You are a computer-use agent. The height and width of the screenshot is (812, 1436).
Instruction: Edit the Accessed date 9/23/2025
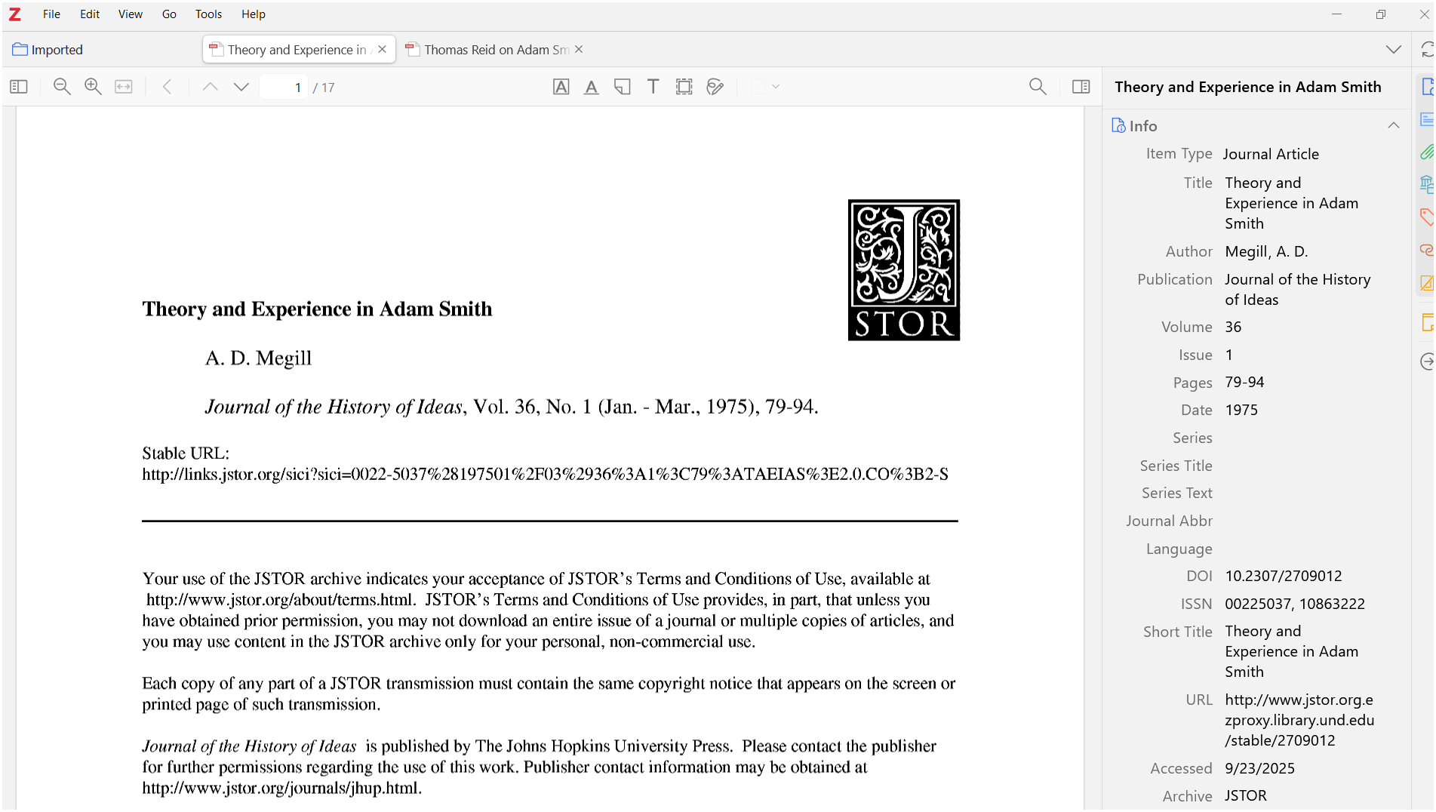(1259, 768)
